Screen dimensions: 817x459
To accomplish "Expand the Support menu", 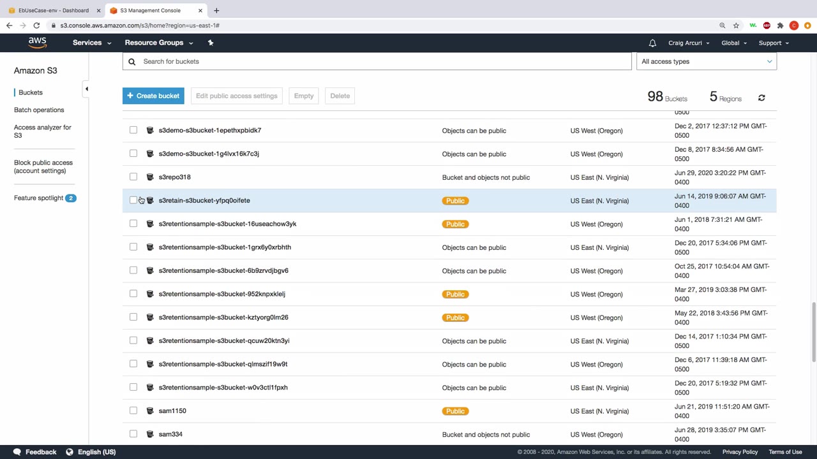I will (774, 43).
